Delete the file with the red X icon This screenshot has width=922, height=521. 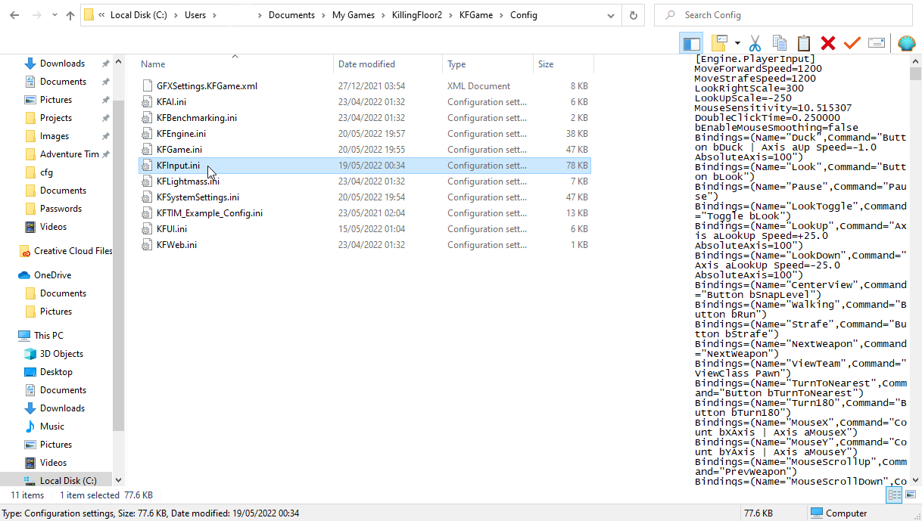[828, 43]
